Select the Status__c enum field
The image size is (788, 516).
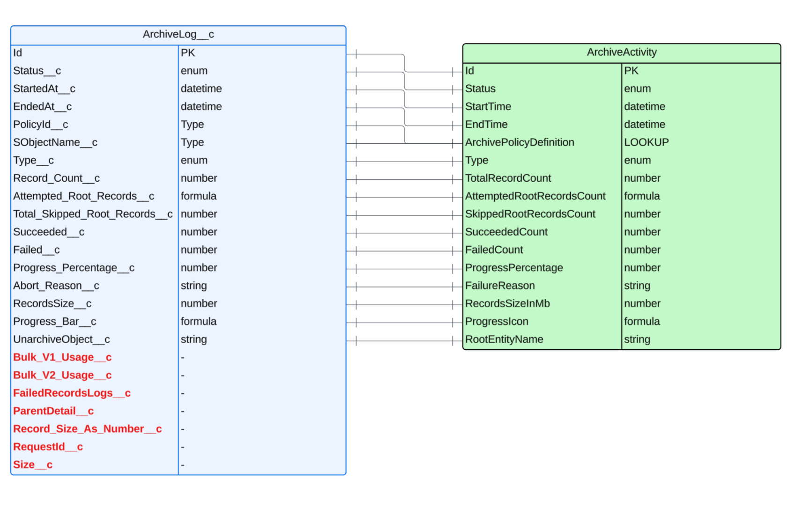[x=94, y=71]
